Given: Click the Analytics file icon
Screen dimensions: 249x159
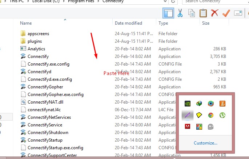Looking at the screenshot, I should [x=23, y=49].
